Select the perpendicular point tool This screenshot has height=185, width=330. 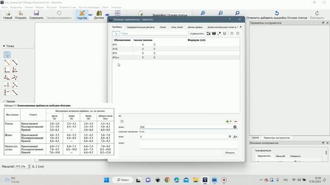tap(7, 92)
